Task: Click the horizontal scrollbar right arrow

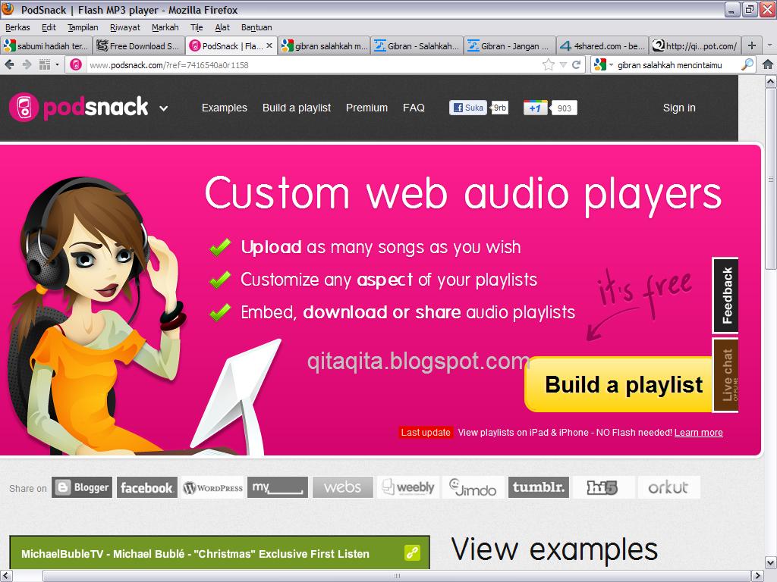Action: tap(758, 576)
